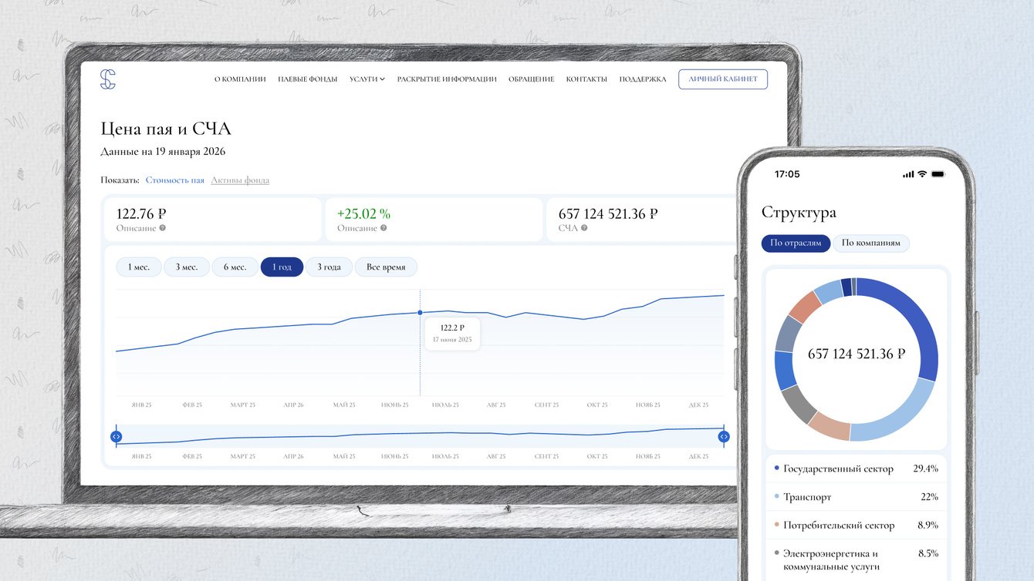This screenshot has height=581, width=1034.
Task: Navigate to Поддержка
Action: tap(643, 79)
